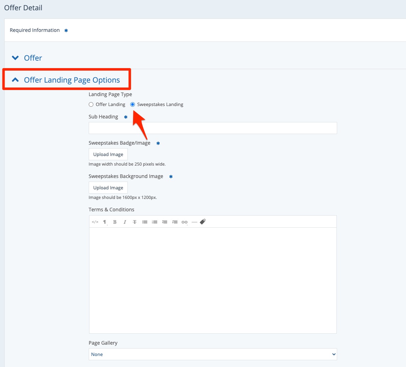The height and width of the screenshot is (367, 406).
Task: Insert ordered numbered list
Action: [155, 222]
